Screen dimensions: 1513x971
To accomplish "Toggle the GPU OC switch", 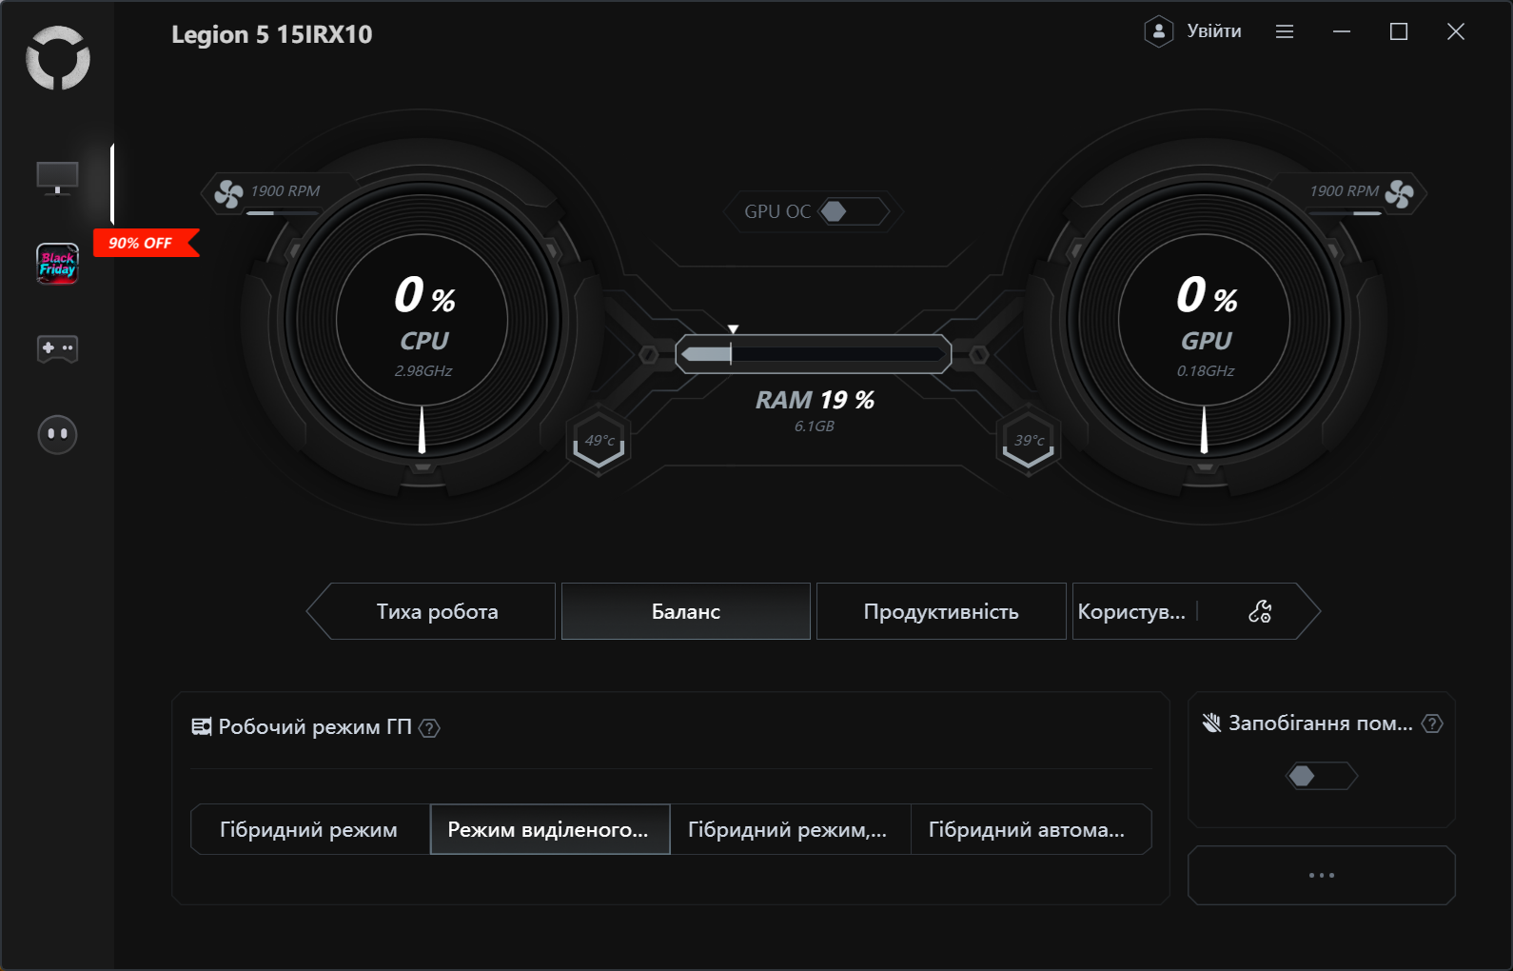I will [x=853, y=211].
